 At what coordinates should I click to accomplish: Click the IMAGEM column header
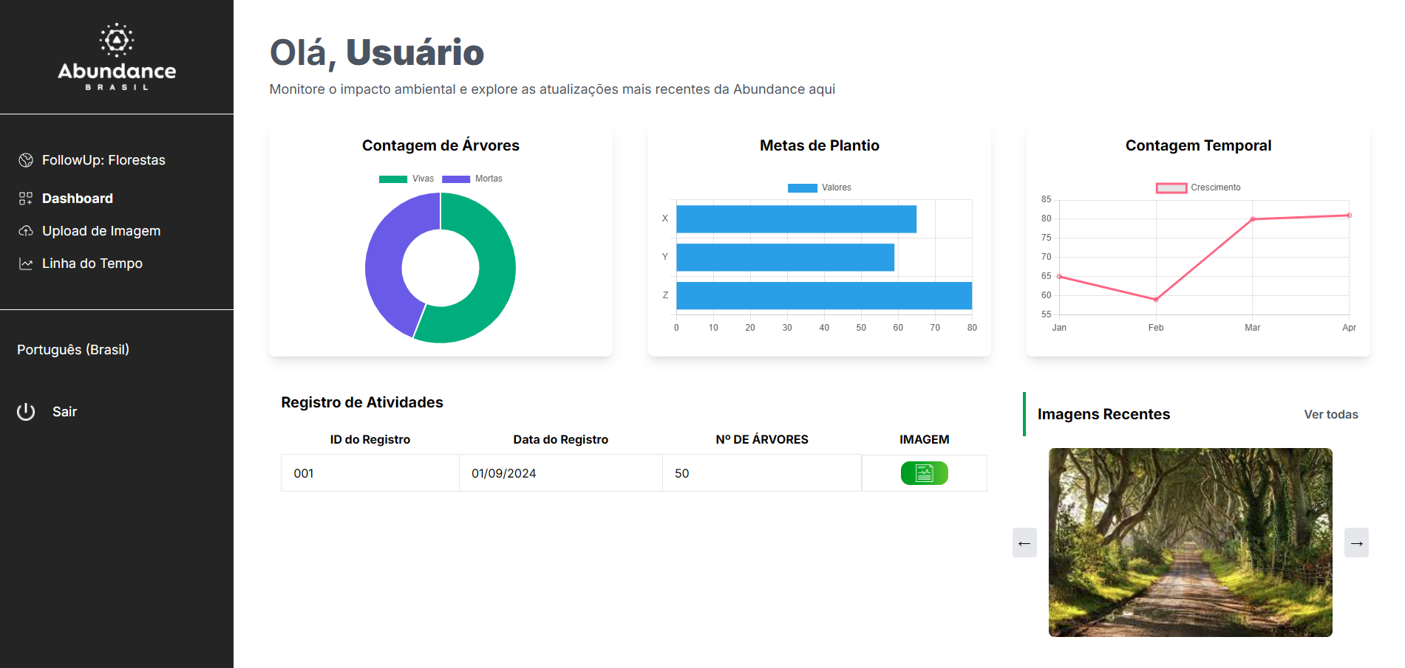[x=924, y=439]
